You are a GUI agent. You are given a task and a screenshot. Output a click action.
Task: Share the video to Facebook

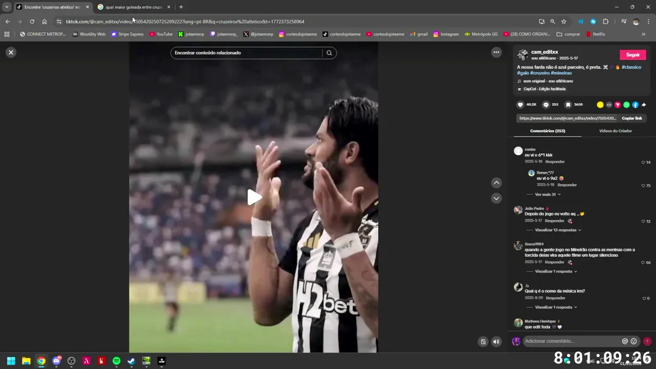click(635, 105)
